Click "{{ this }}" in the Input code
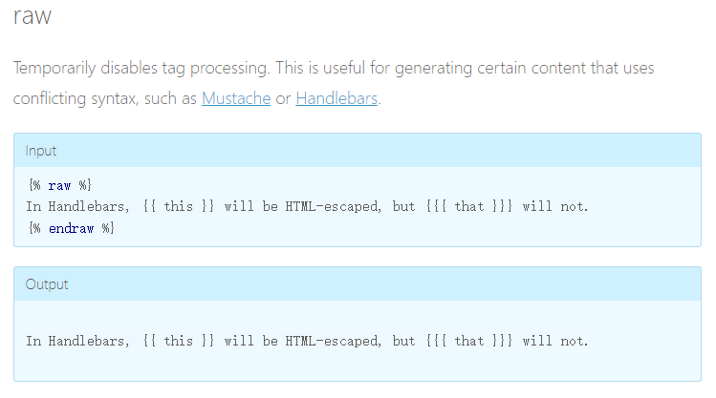This screenshot has height=398, width=716. (178, 206)
